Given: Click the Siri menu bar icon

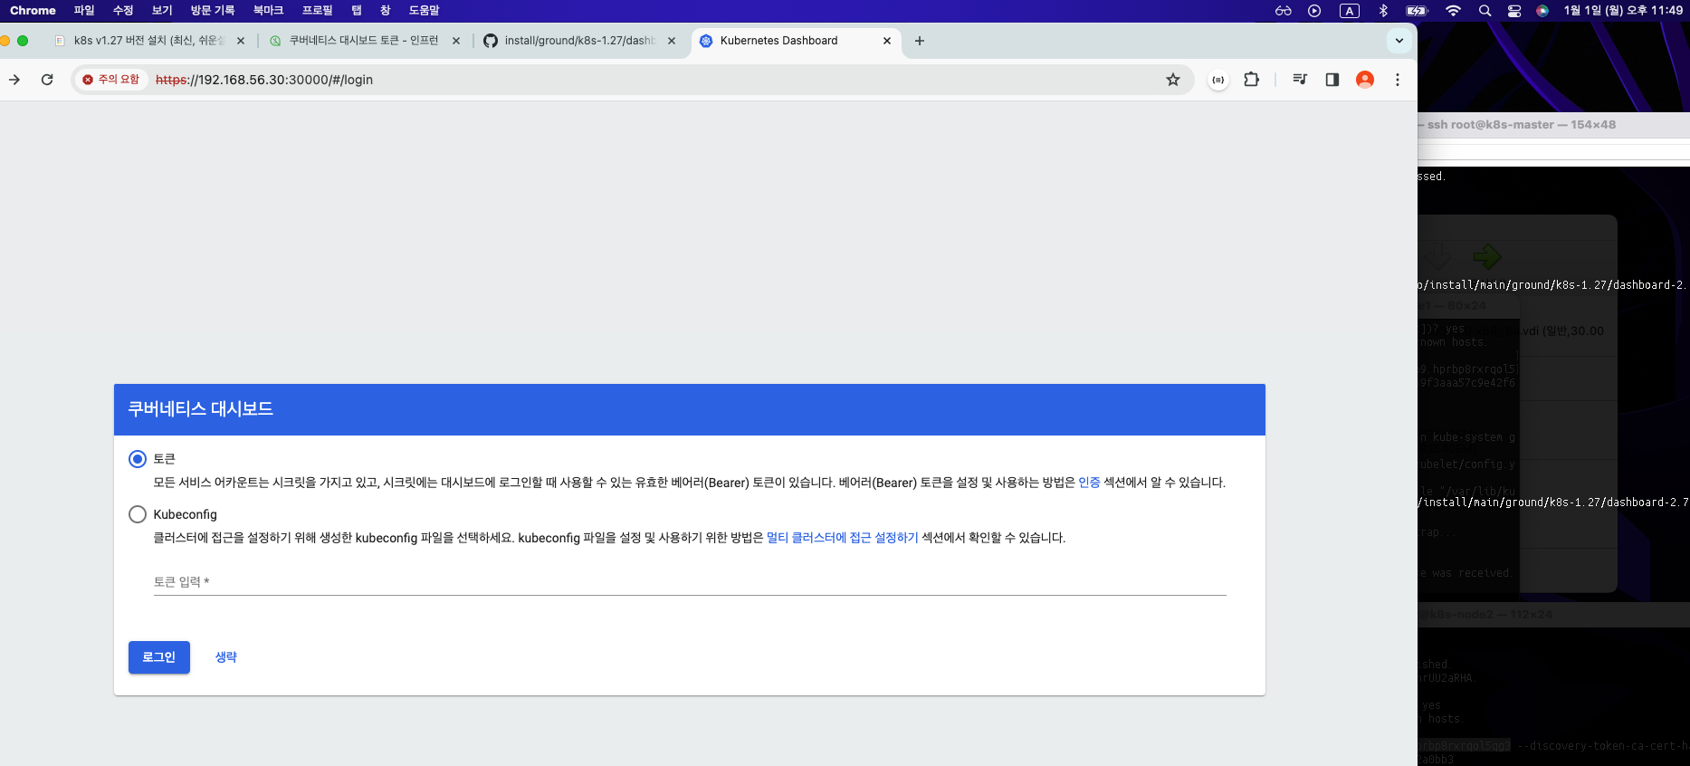Looking at the screenshot, I should tap(1542, 11).
